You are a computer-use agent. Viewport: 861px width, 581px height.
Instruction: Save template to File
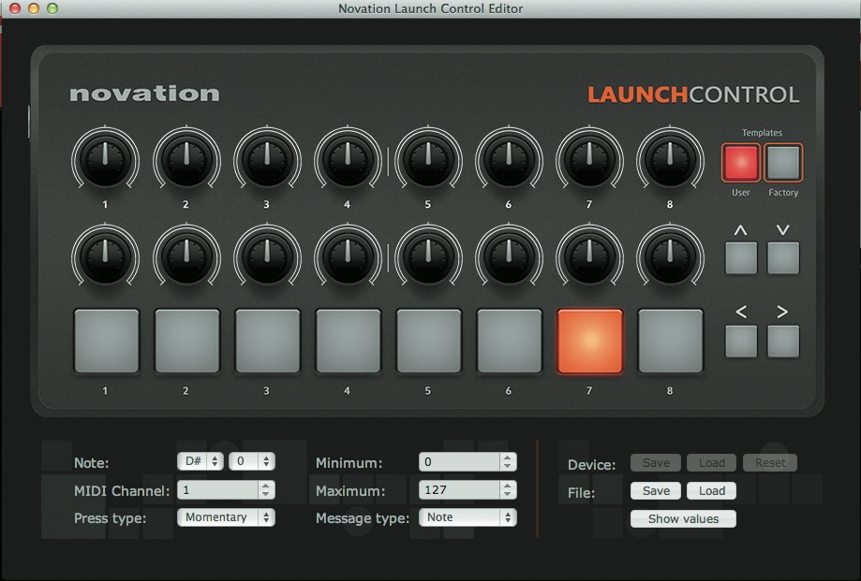click(x=656, y=491)
